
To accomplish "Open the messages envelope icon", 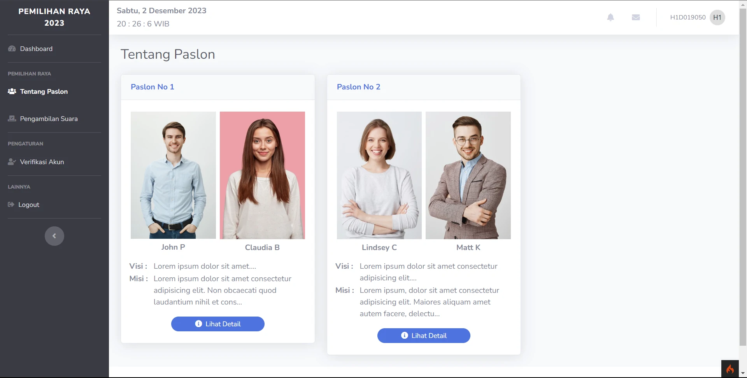I will pos(636,17).
